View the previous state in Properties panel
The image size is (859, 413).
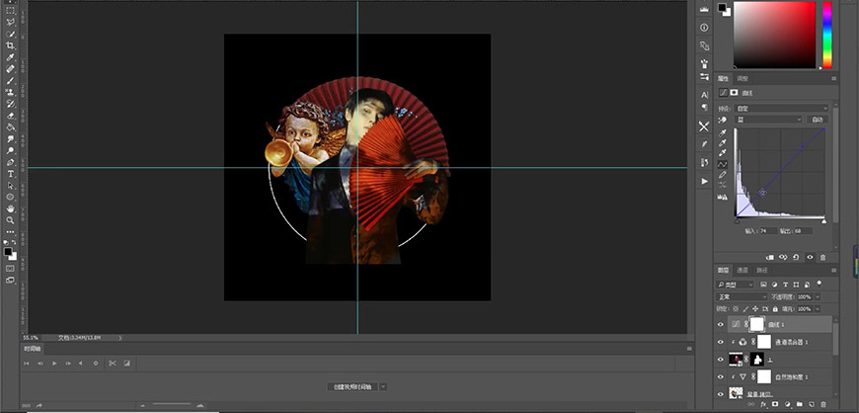pyautogui.click(x=783, y=257)
